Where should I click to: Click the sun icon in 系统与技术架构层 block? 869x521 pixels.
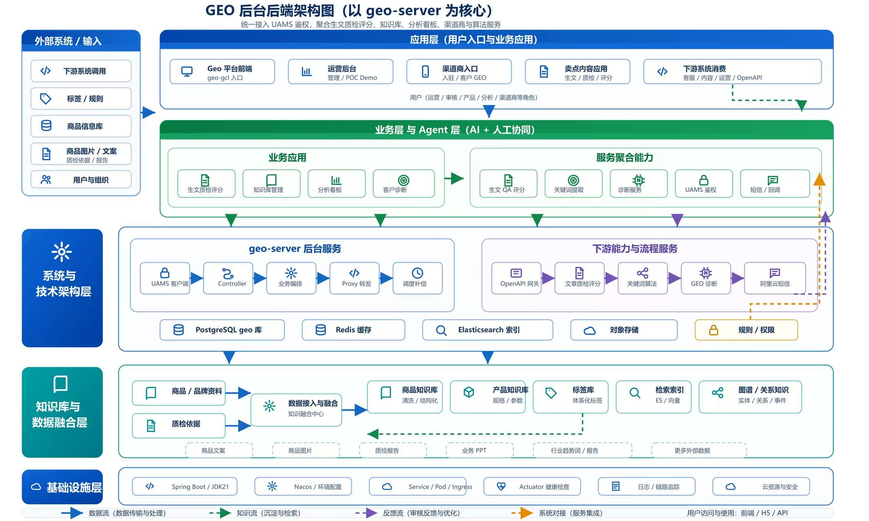pyautogui.click(x=62, y=252)
